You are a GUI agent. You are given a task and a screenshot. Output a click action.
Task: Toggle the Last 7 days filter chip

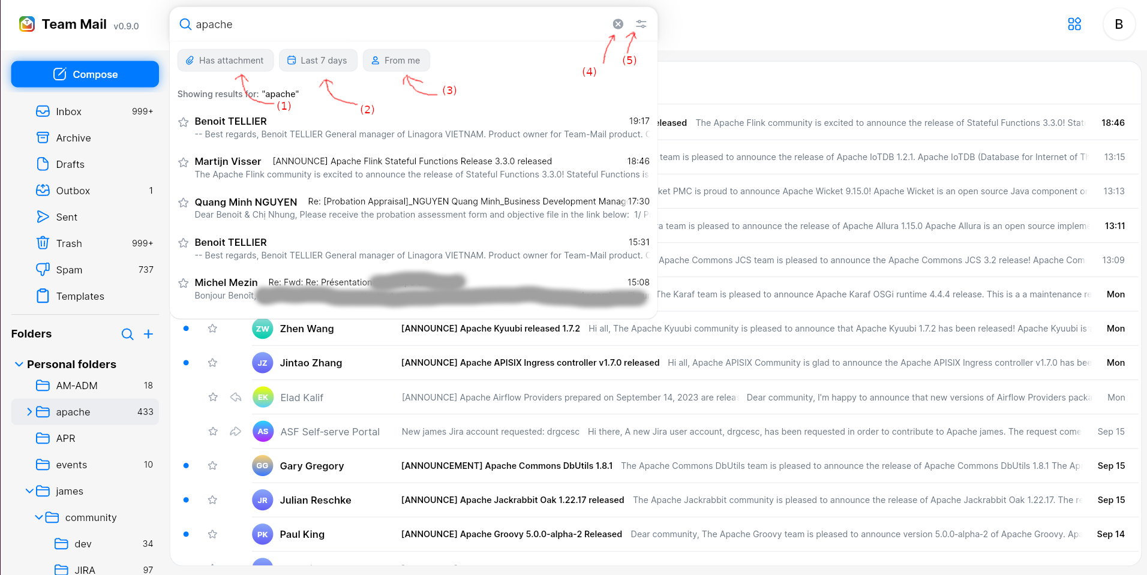click(x=318, y=61)
